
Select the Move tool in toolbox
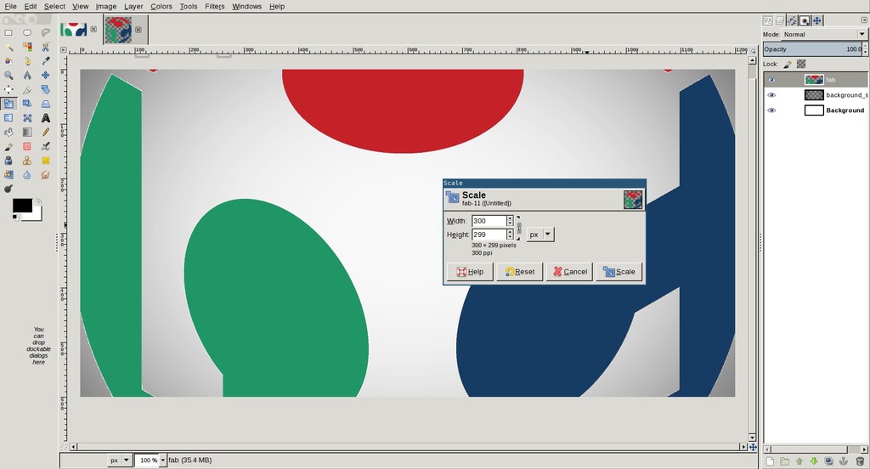(46, 75)
